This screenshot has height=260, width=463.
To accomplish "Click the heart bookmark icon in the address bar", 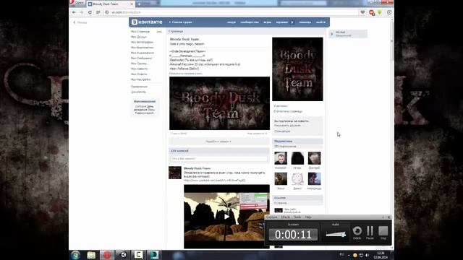I will (x=362, y=12).
